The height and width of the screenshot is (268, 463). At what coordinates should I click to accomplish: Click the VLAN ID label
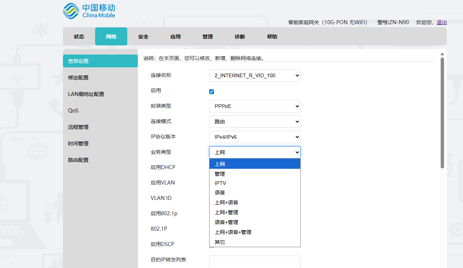click(161, 198)
